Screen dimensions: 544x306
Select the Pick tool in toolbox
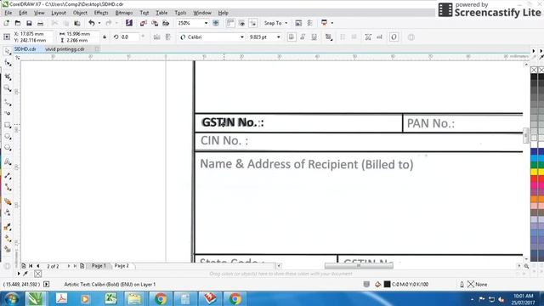point(8,51)
